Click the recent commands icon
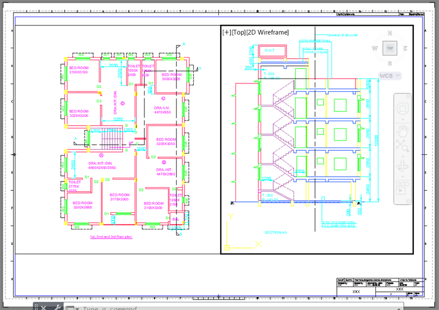Screen dimensions: 439x310 coord(70,308)
